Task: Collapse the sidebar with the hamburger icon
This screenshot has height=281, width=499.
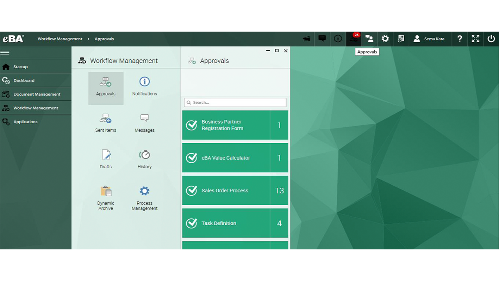Action: 5,52
